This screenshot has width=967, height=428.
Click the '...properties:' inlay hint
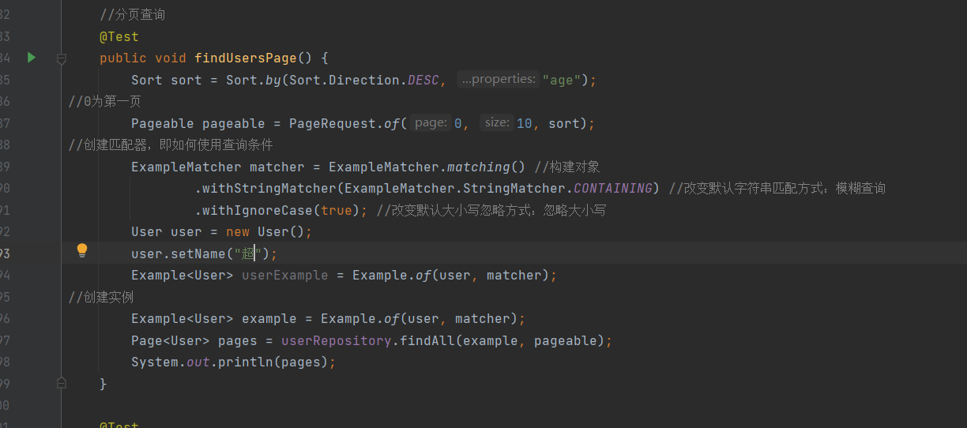[x=498, y=80]
